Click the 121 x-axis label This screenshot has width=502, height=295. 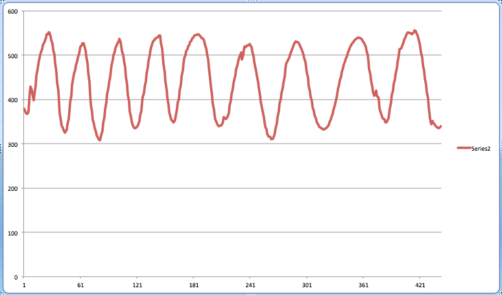point(137,285)
